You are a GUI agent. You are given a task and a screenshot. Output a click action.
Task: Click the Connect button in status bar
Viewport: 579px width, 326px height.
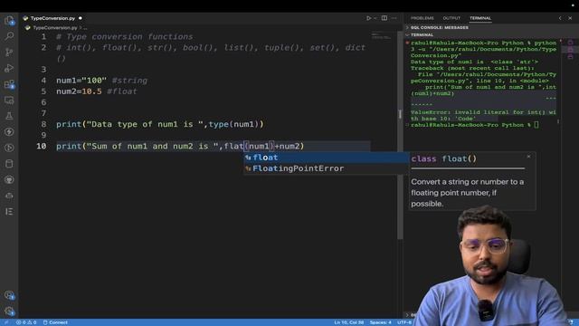click(55, 322)
